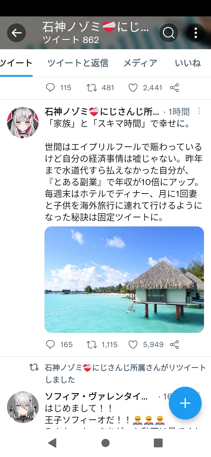Tap the back arrow in header
The height and width of the screenshot is (457, 211).
coord(16,33)
